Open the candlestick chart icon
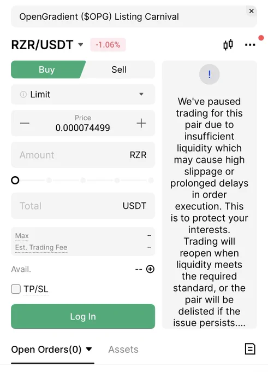Screen dimensions: 268x372 click(228, 45)
